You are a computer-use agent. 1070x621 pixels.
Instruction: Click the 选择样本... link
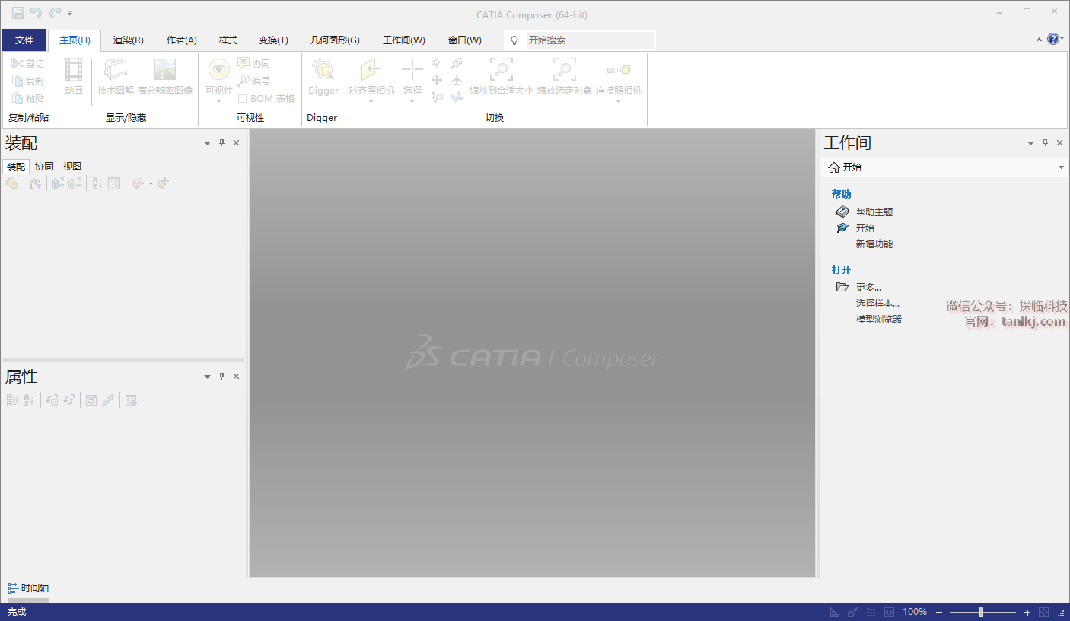877,304
